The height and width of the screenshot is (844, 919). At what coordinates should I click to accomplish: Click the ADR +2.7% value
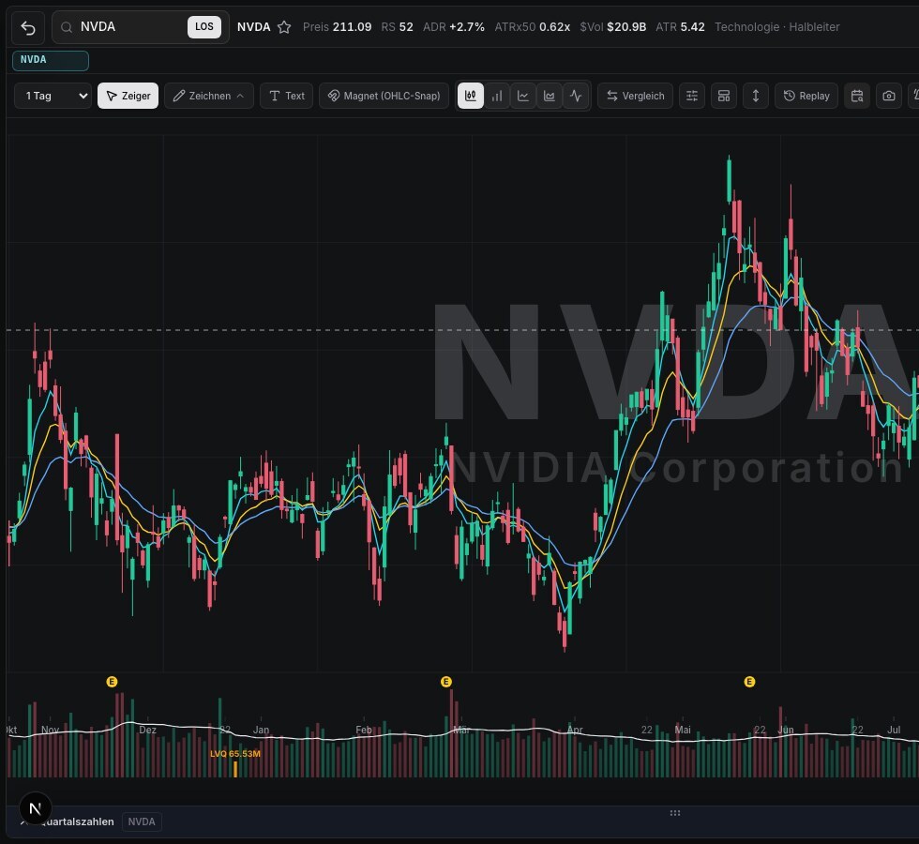(x=454, y=27)
